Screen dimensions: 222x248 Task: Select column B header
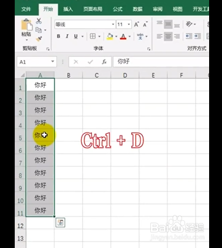(69, 75)
